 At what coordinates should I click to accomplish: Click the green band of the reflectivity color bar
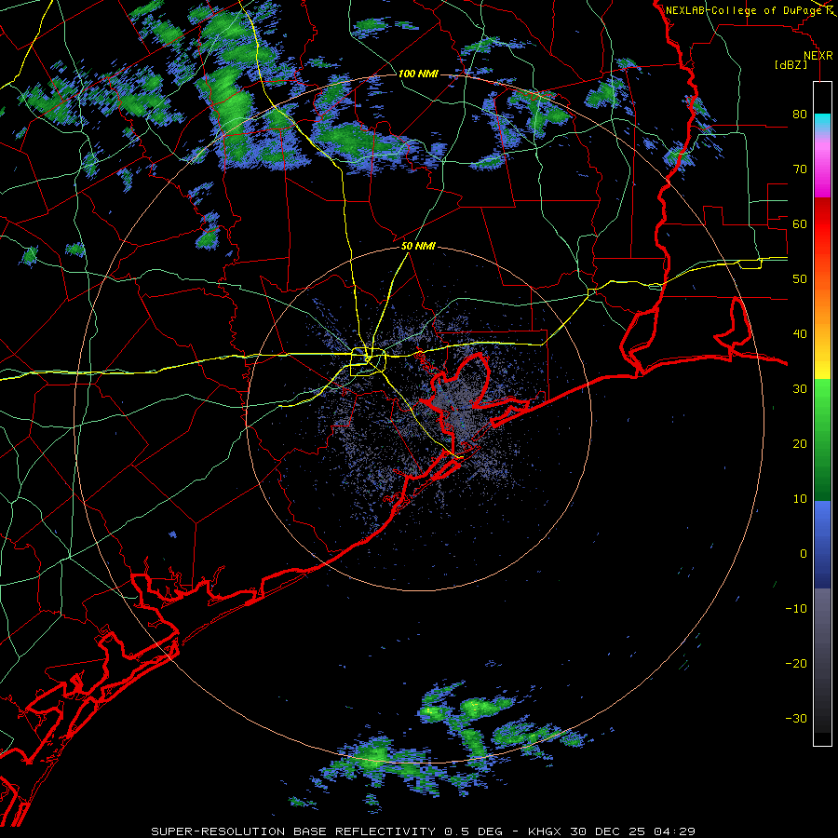[x=822, y=439]
